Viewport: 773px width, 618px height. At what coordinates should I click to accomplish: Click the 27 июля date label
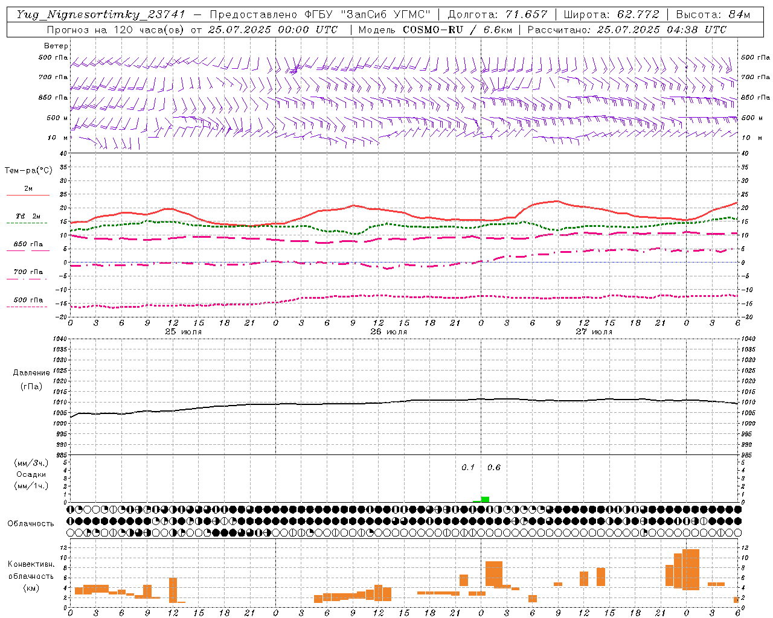pyautogui.click(x=594, y=332)
